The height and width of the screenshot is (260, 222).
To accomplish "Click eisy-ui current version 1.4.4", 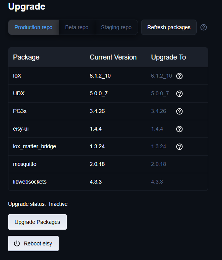I will [x=96, y=129].
